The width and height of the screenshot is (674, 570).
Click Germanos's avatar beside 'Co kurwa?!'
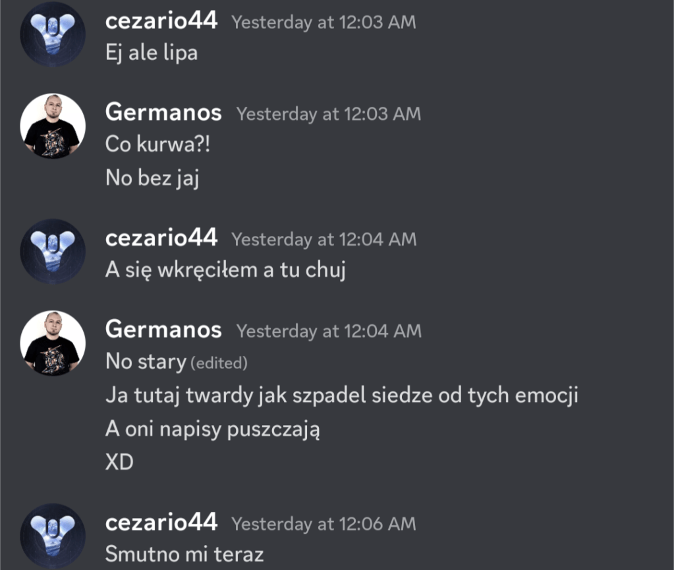point(53,126)
